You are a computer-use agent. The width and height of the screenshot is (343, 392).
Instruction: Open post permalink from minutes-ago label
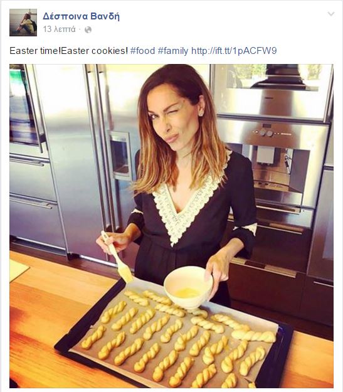(59, 29)
